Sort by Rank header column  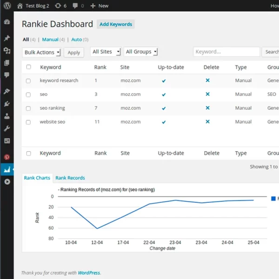pyautogui.click(x=100, y=67)
